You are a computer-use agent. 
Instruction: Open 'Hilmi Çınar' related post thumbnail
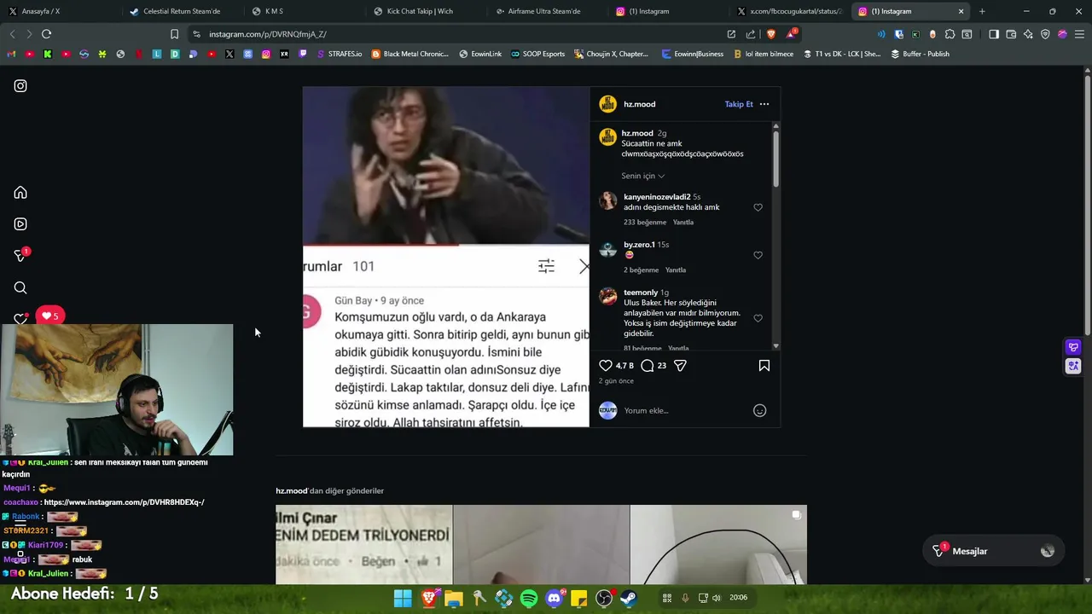click(x=364, y=545)
